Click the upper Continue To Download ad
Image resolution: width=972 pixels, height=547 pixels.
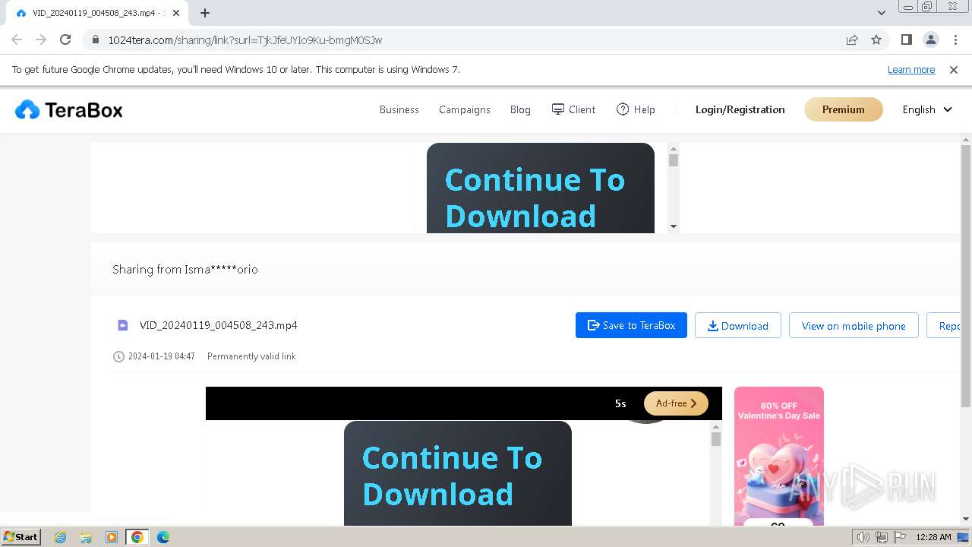click(540, 188)
